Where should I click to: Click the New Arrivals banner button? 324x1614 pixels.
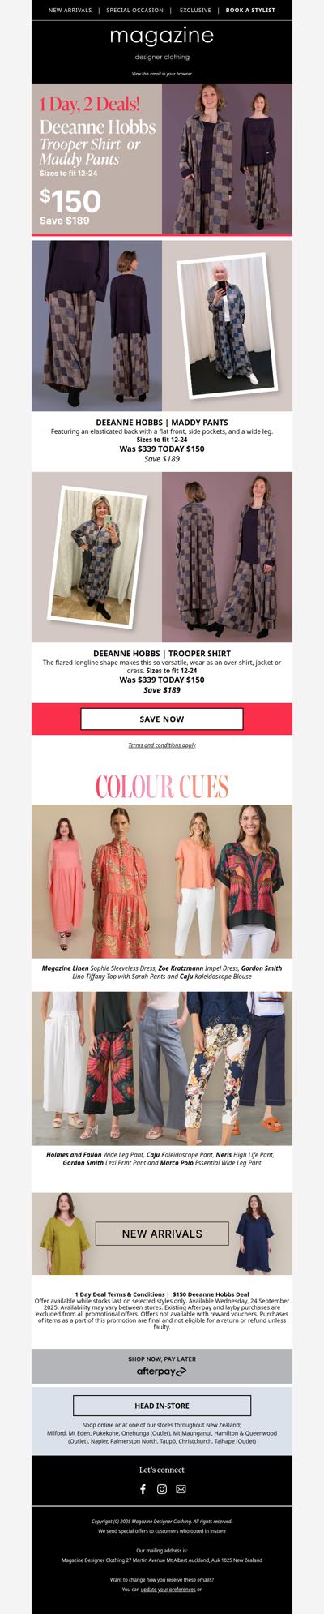[x=162, y=1234]
